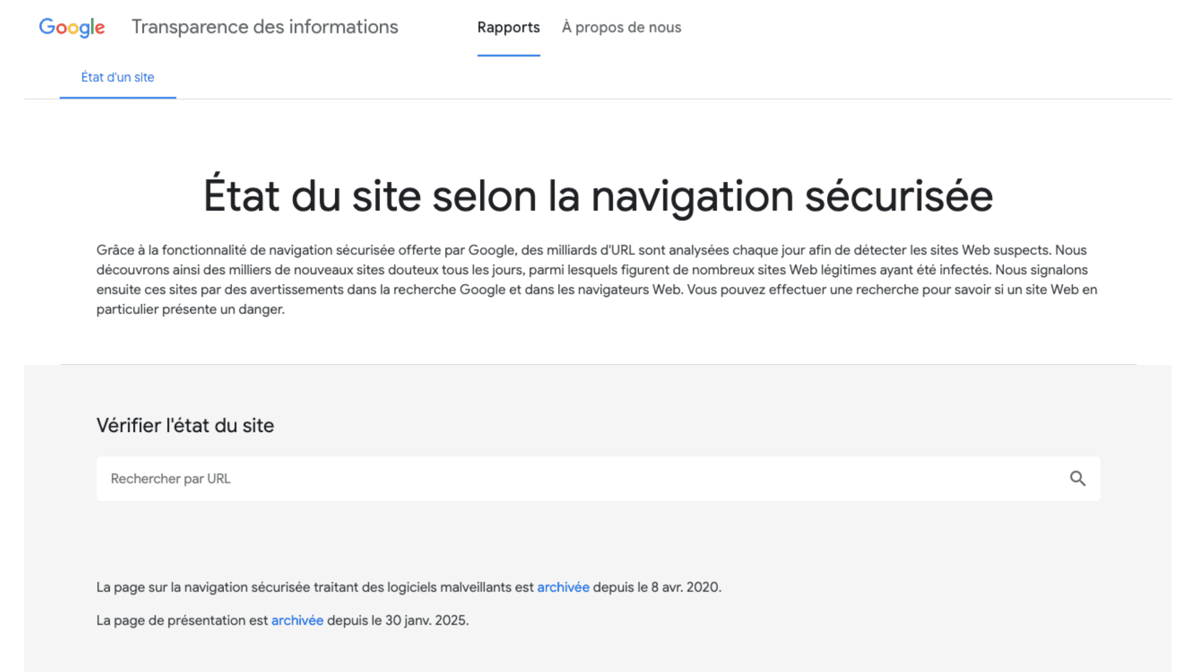Navigate to Rapports section

pos(508,28)
